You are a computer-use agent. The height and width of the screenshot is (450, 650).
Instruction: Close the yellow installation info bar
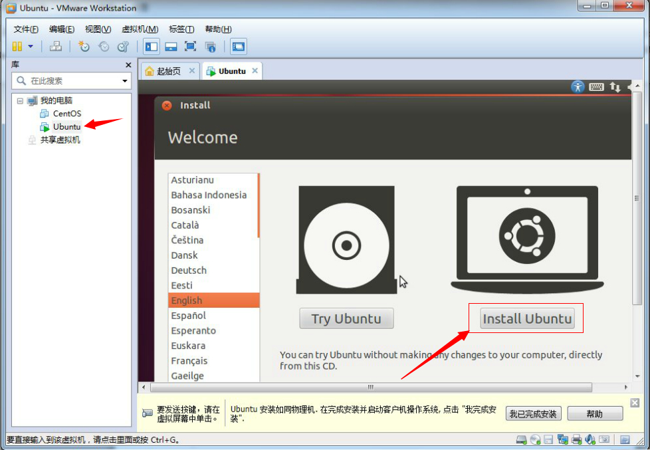point(635,403)
